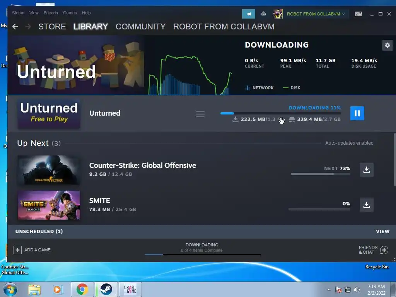396x297 pixels.
Task: Expand the UNSCHEDULED (1) section
Action: [39, 232]
